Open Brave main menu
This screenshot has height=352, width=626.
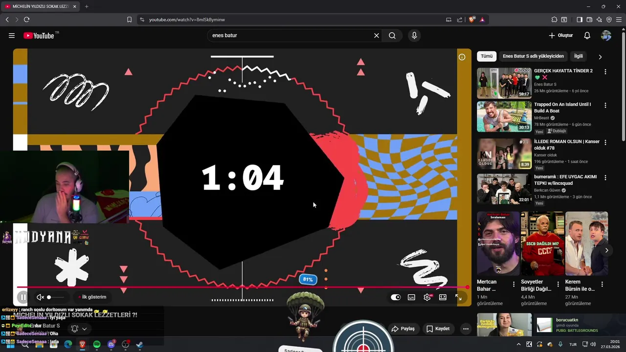pyautogui.click(x=619, y=20)
